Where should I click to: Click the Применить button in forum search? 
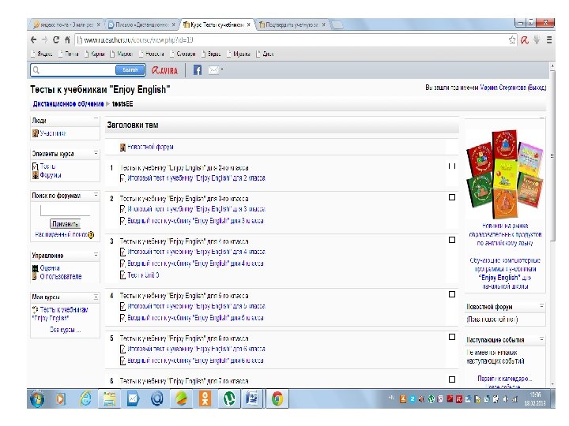coord(65,224)
